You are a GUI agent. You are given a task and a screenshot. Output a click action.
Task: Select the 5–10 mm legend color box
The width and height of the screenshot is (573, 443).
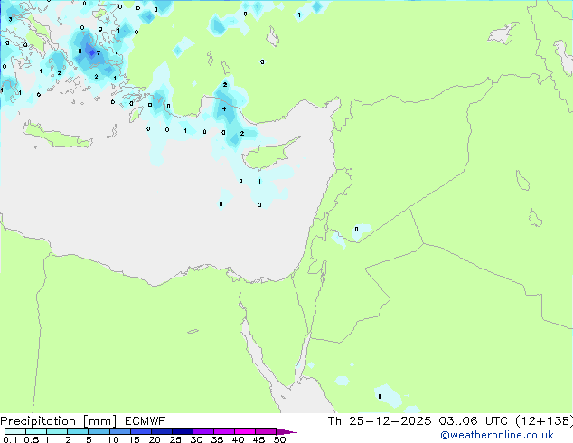coord(99,431)
